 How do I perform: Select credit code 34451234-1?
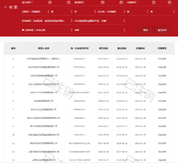[79, 135]
